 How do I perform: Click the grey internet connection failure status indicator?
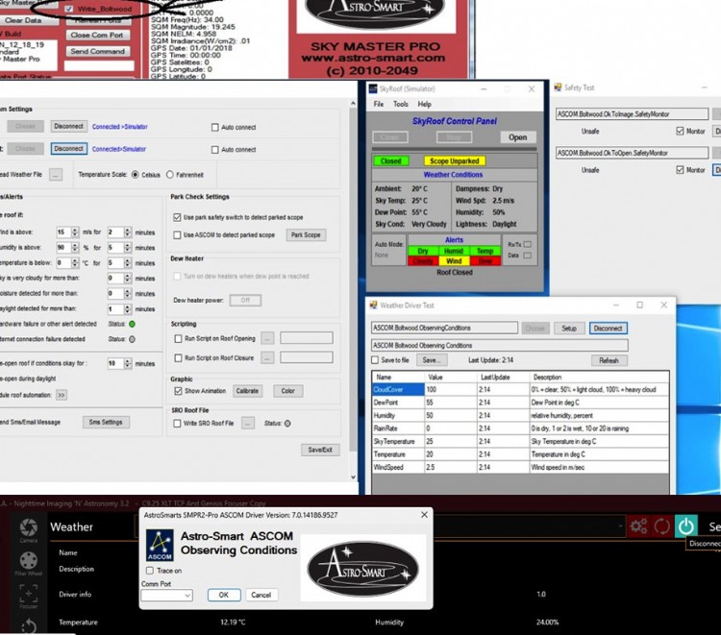pyautogui.click(x=132, y=339)
